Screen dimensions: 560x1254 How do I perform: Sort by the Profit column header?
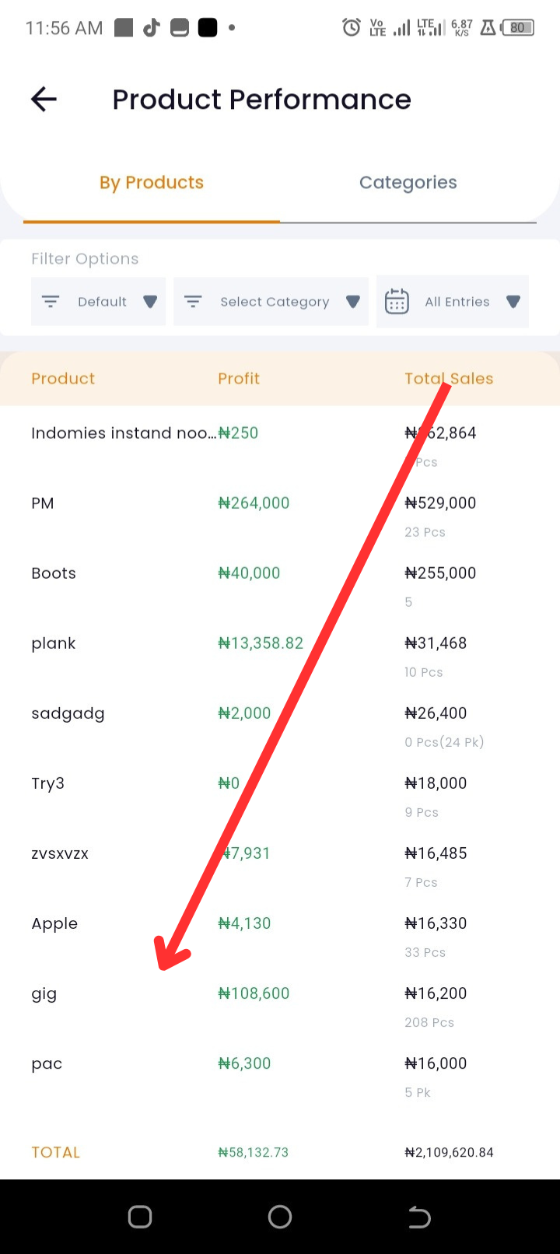point(239,379)
